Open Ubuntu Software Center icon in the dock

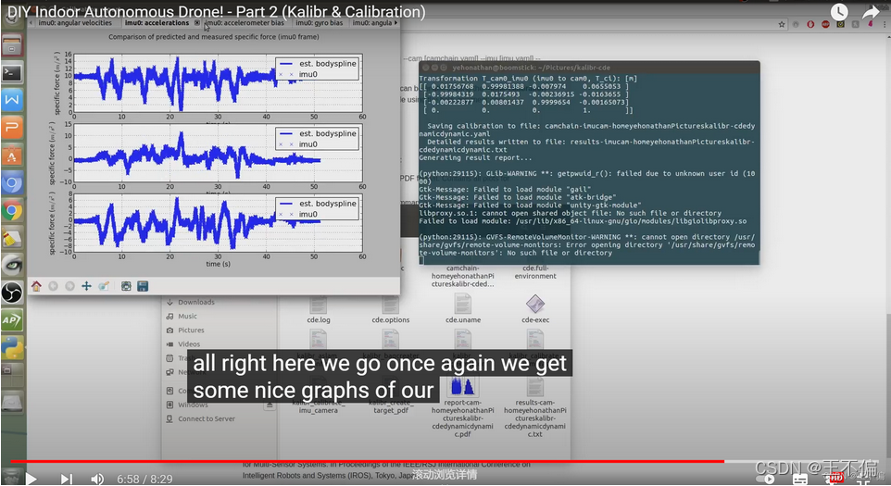(x=12, y=155)
